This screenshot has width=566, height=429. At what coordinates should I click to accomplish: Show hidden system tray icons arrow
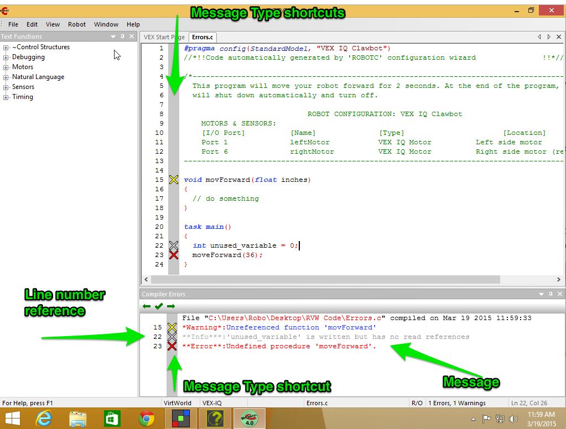pyautogui.click(x=473, y=419)
